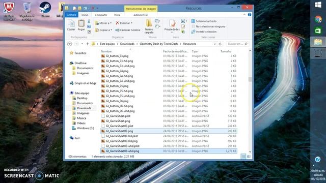Collapse the ribbon with the chevron
The height and width of the screenshot is (183, 326).
[244, 15]
